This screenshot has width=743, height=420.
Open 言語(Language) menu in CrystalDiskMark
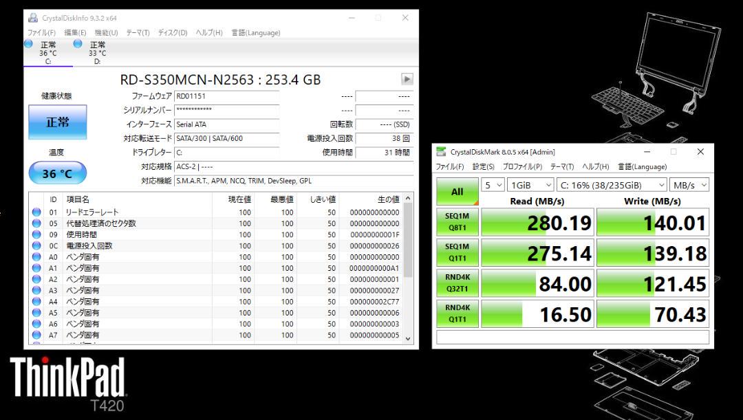(642, 166)
